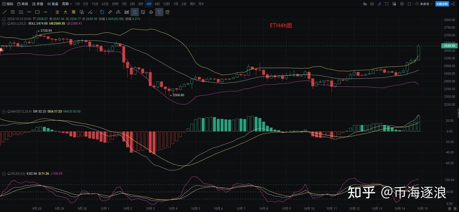Click the K线分析 button
The height and width of the screenshot is (212, 459).
click(x=442, y=4)
